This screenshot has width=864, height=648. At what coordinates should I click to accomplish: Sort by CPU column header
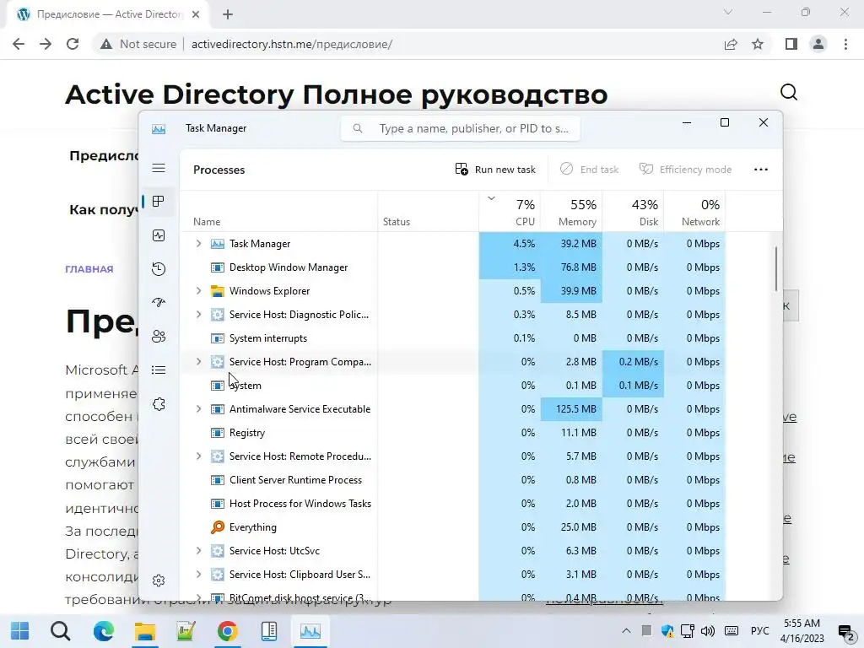pyautogui.click(x=510, y=212)
